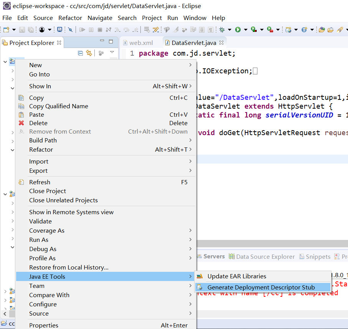The image size is (348, 329).
Task: Switch to the Servers view tab
Action: click(x=211, y=256)
